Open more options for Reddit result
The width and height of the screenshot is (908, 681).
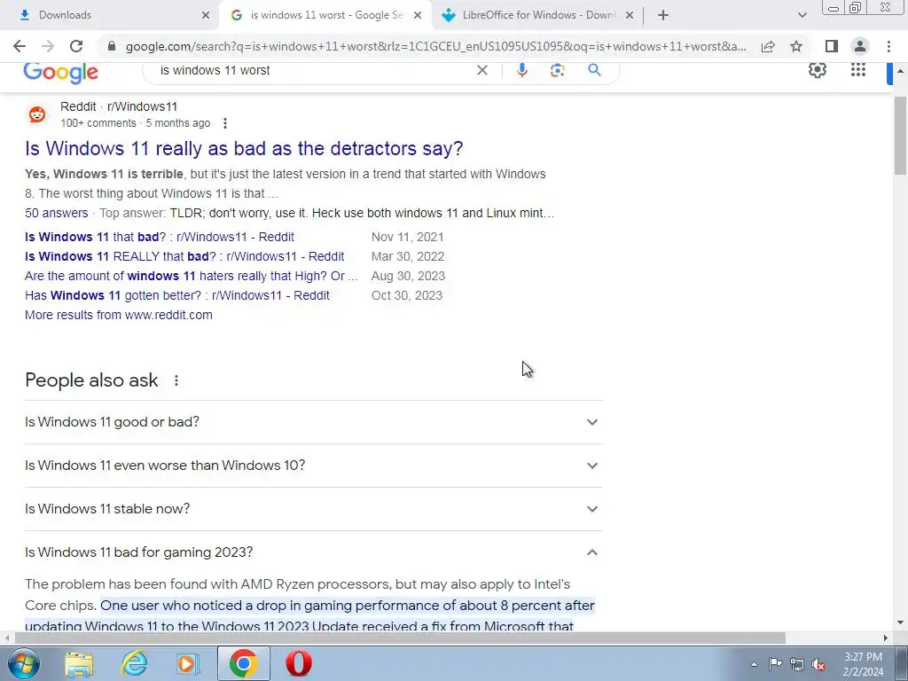pyautogui.click(x=224, y=123)
